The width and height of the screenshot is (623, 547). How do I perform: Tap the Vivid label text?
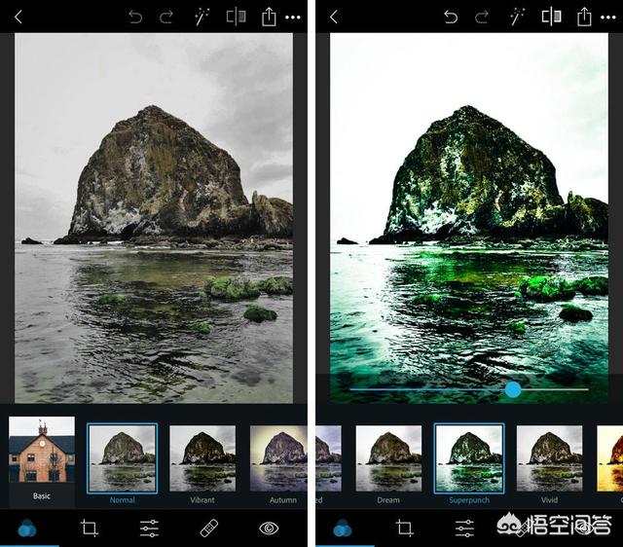coord(549,500)
